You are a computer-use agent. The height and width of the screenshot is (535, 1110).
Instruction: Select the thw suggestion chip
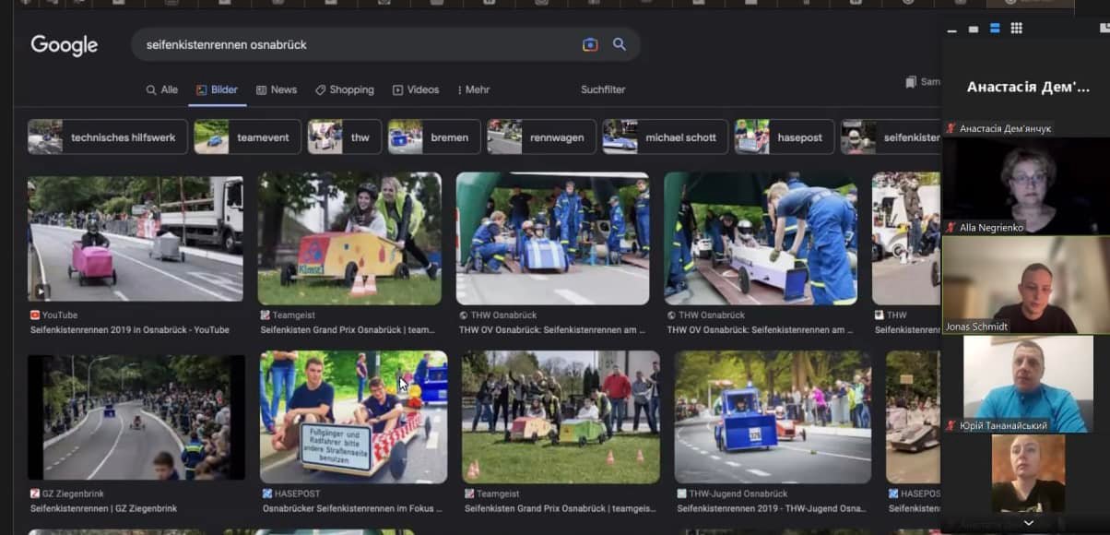[344, 137]
